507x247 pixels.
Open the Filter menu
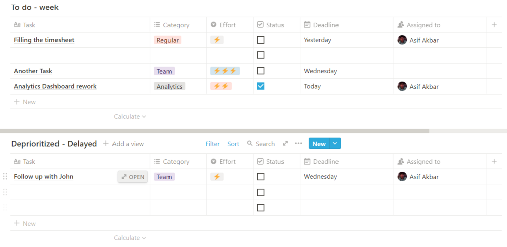click(212, 144)
